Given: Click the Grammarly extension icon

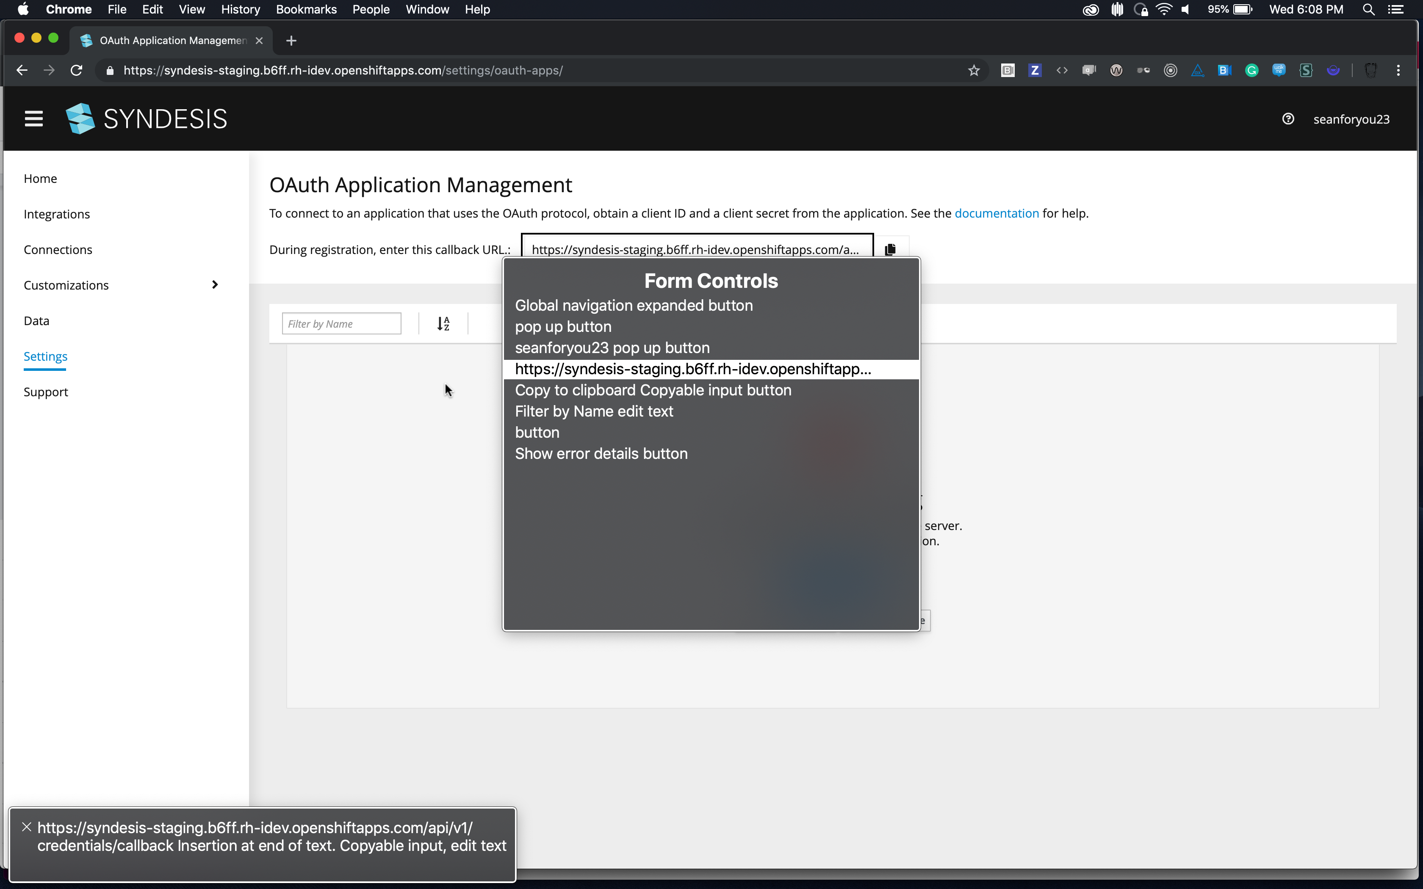Looking at the screenshot, I should 1251,70.
